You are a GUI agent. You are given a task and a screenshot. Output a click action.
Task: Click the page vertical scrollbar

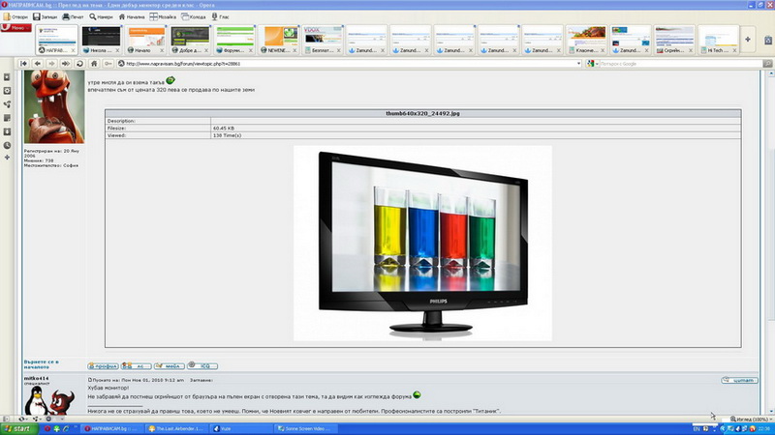tap(771, 245)
